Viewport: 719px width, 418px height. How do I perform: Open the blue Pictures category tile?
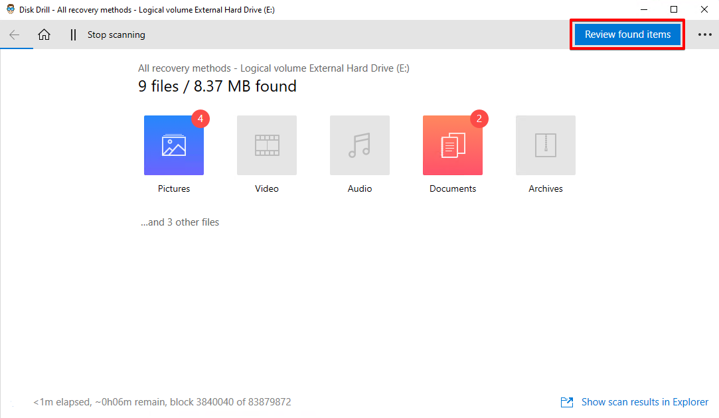[174, 145]
